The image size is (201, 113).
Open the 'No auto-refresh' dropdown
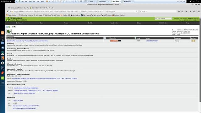pyautogui.click(x=163, y=19)
